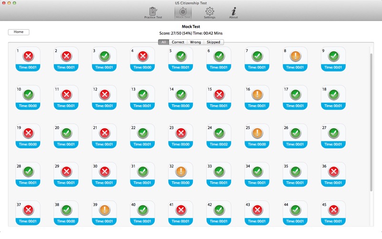
Task: Open question 38 green check icon
Action: tap(66, 210)
